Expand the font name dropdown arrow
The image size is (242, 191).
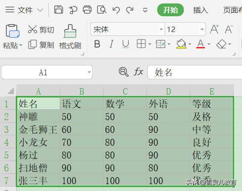click(x=161, y=30)
